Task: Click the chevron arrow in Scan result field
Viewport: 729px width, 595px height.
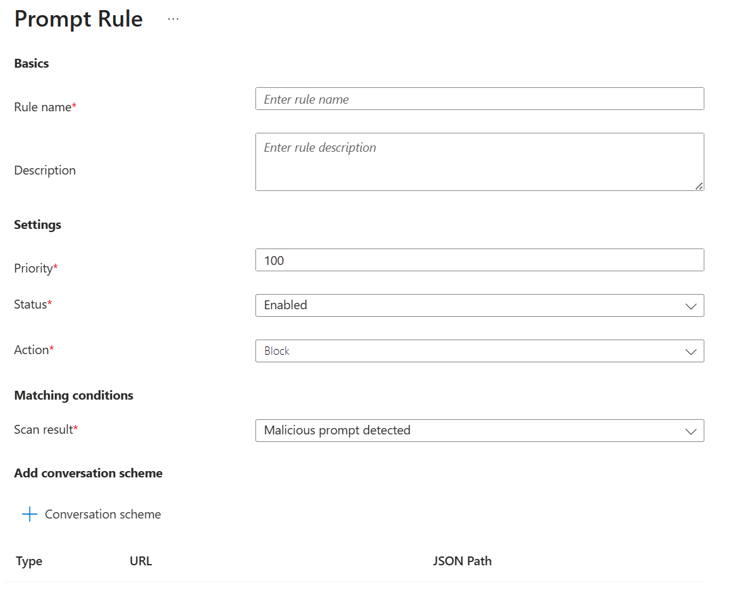Action: click(691, 431)
